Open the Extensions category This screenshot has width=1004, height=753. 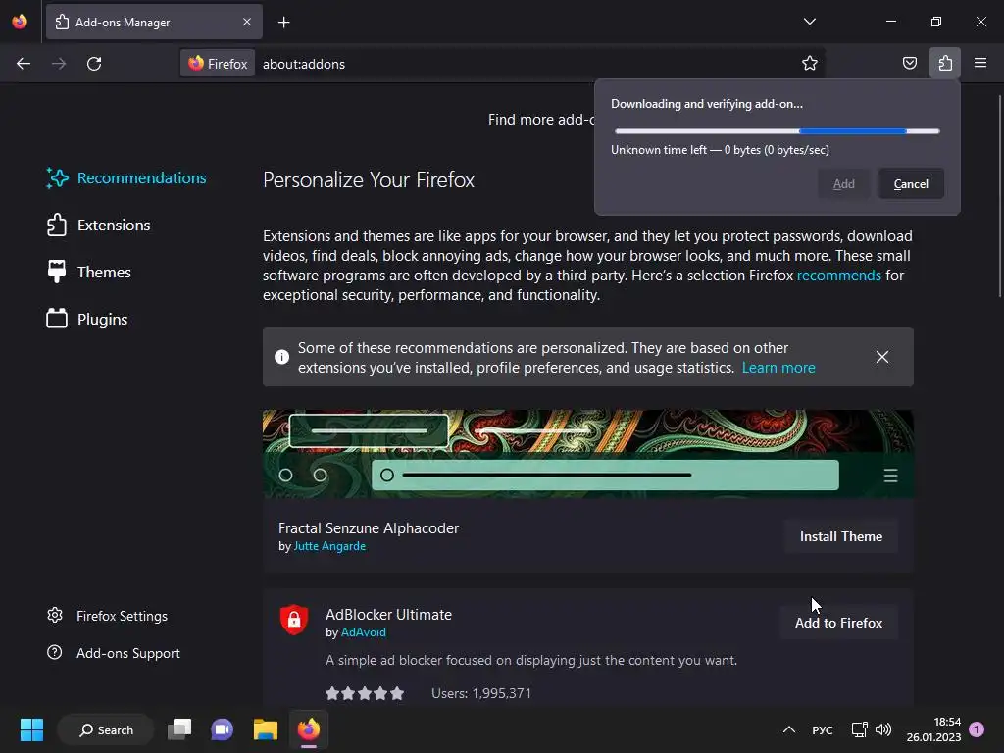tap(99, 226)
